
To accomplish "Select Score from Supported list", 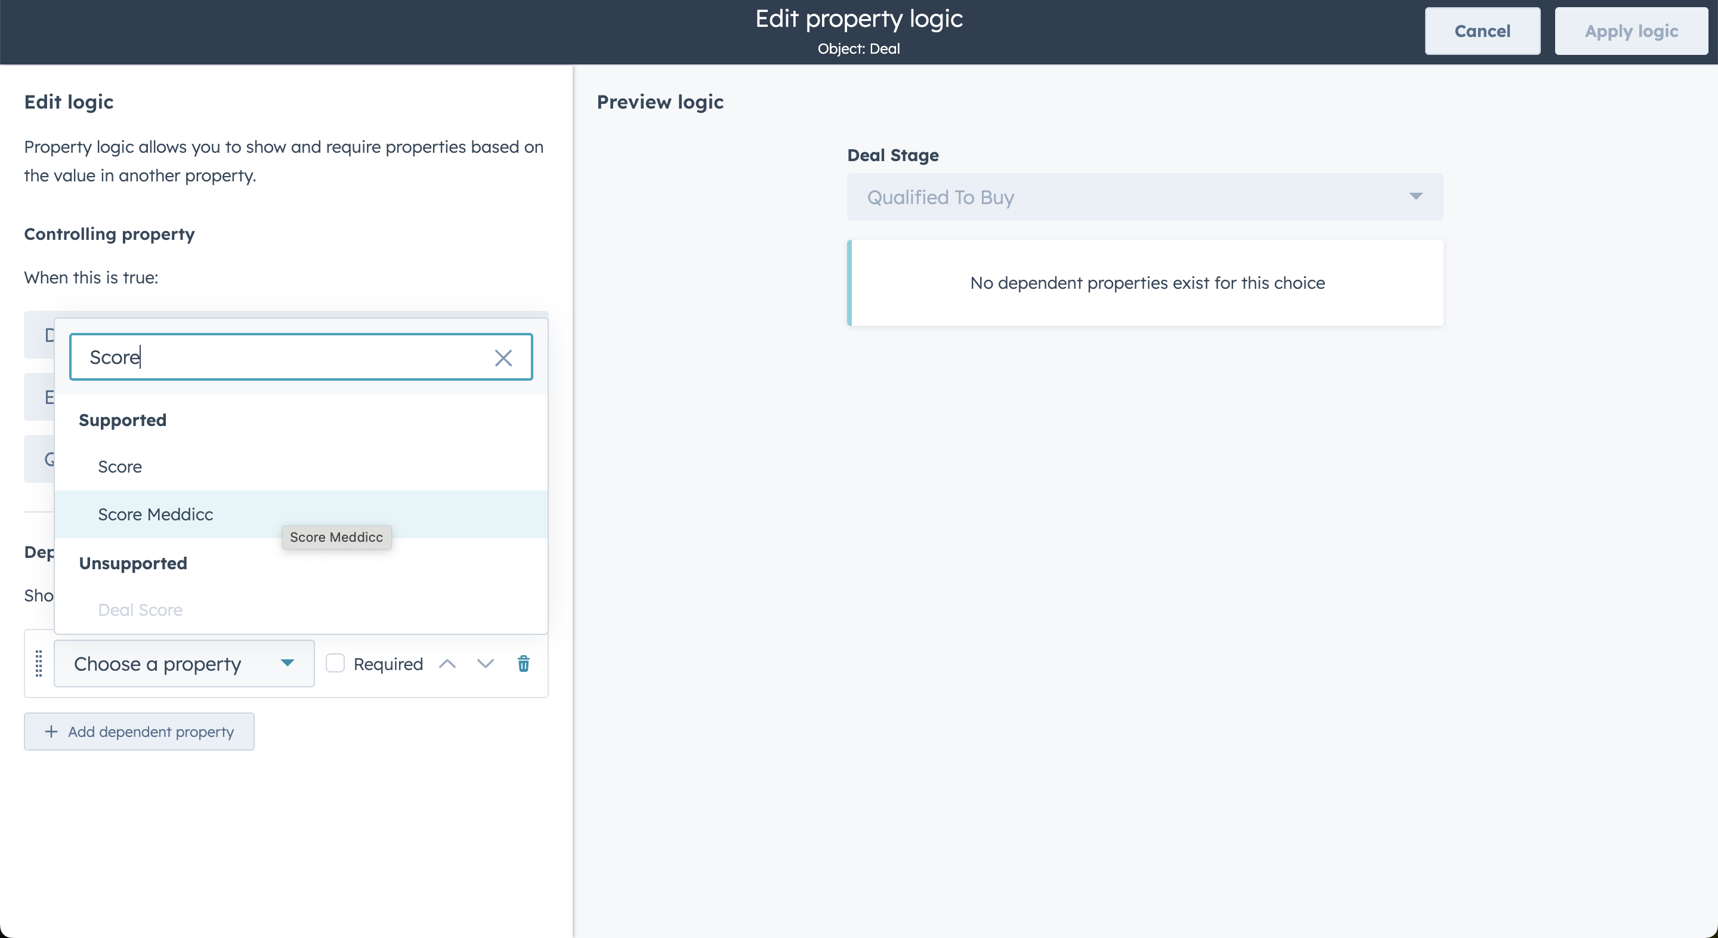I will point(120,467).
